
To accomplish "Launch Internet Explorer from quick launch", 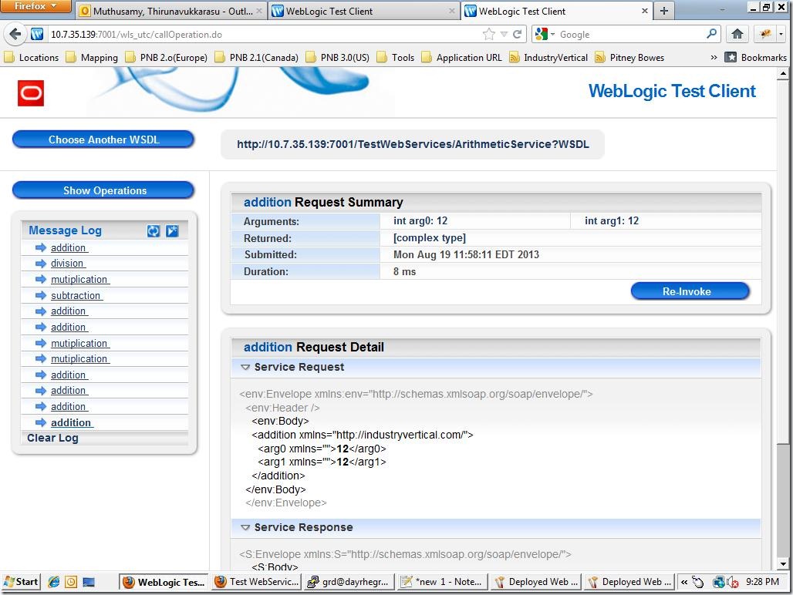I will point(53,582).
